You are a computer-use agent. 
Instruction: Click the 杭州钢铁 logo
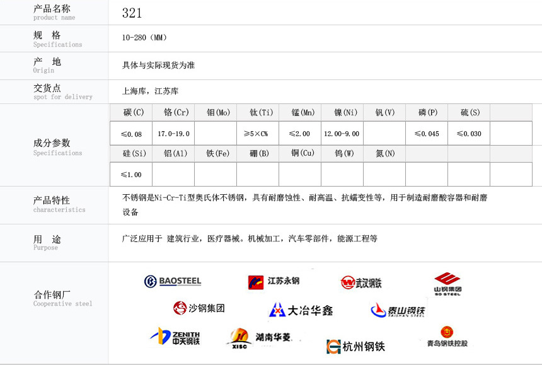(x=355, y=346)
